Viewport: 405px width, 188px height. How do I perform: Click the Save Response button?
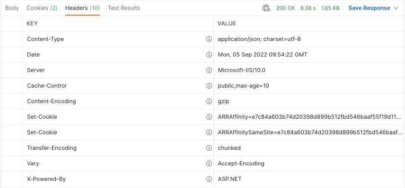[370, 8]
